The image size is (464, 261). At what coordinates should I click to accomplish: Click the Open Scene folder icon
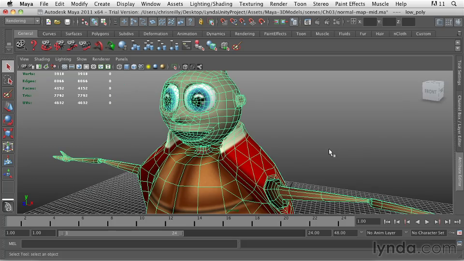tap(58, 22)
